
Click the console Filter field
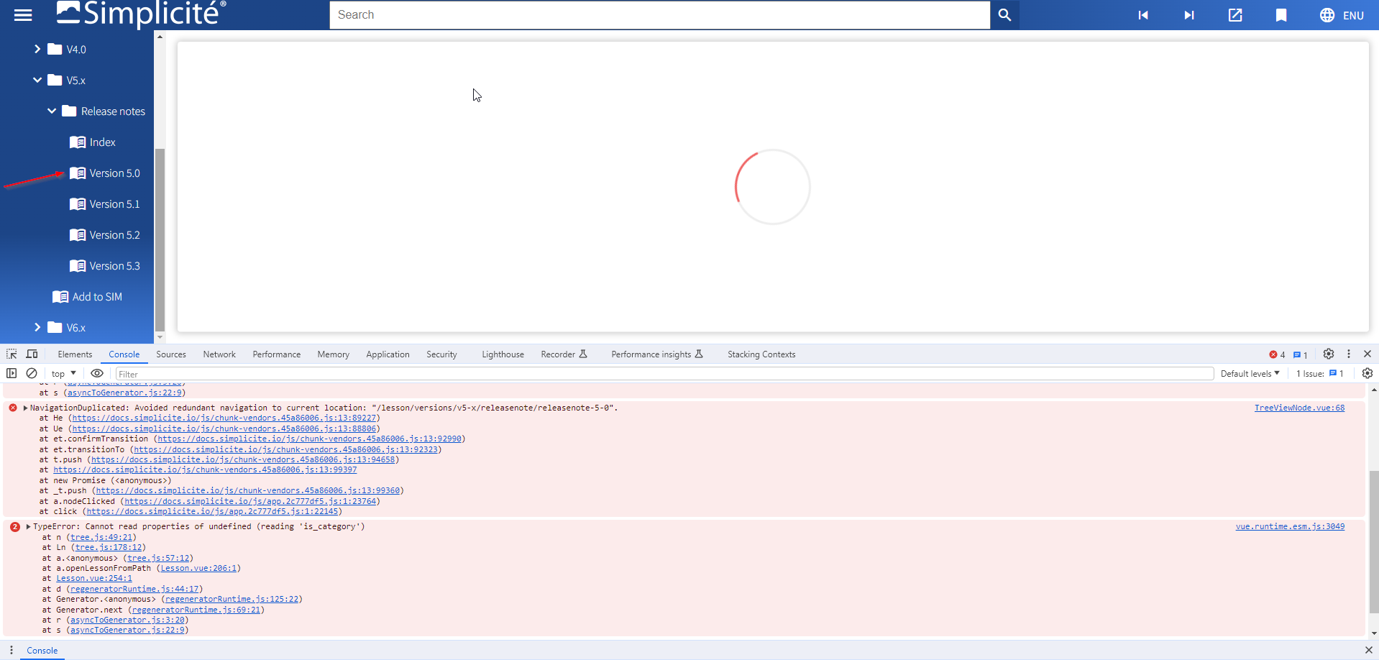661,374
